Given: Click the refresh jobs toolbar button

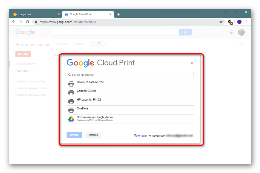Looking at the screenshot, I should click(99, 44).
